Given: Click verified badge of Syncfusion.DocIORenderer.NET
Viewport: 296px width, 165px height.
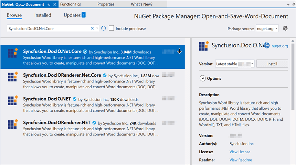Looking at the screenshot, I should pyautogui.click(x=94, y=123).
